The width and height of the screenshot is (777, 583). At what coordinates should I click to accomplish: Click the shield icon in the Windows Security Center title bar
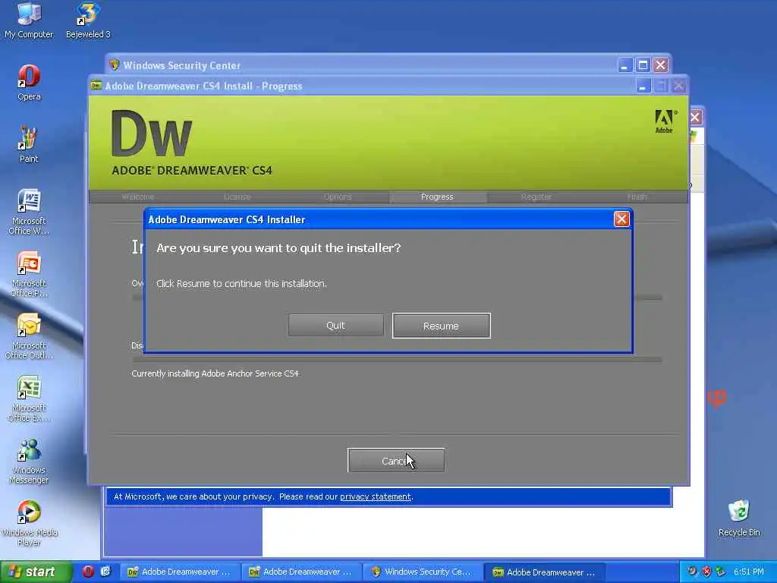click(114, 65)
